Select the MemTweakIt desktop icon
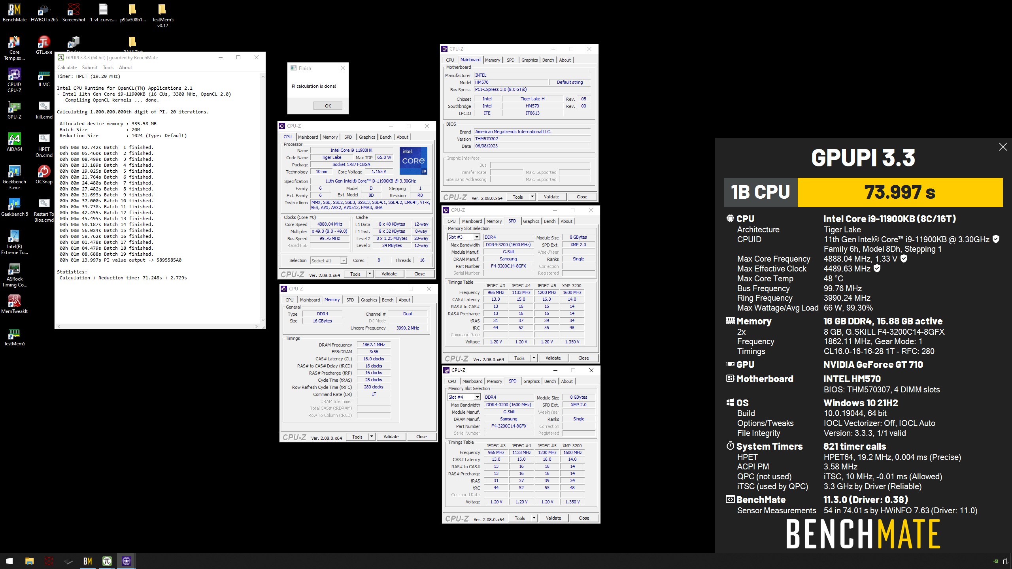 pyautogui.click(x=15, y=304)
